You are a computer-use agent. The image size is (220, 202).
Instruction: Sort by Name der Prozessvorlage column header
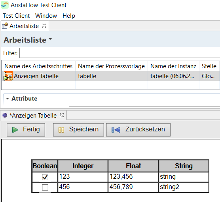(x=112, y=66)
